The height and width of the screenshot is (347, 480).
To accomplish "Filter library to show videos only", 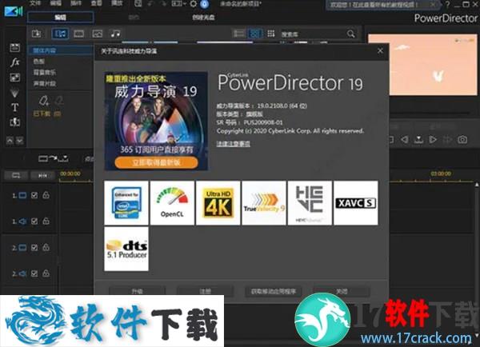I will click(79, 34).
